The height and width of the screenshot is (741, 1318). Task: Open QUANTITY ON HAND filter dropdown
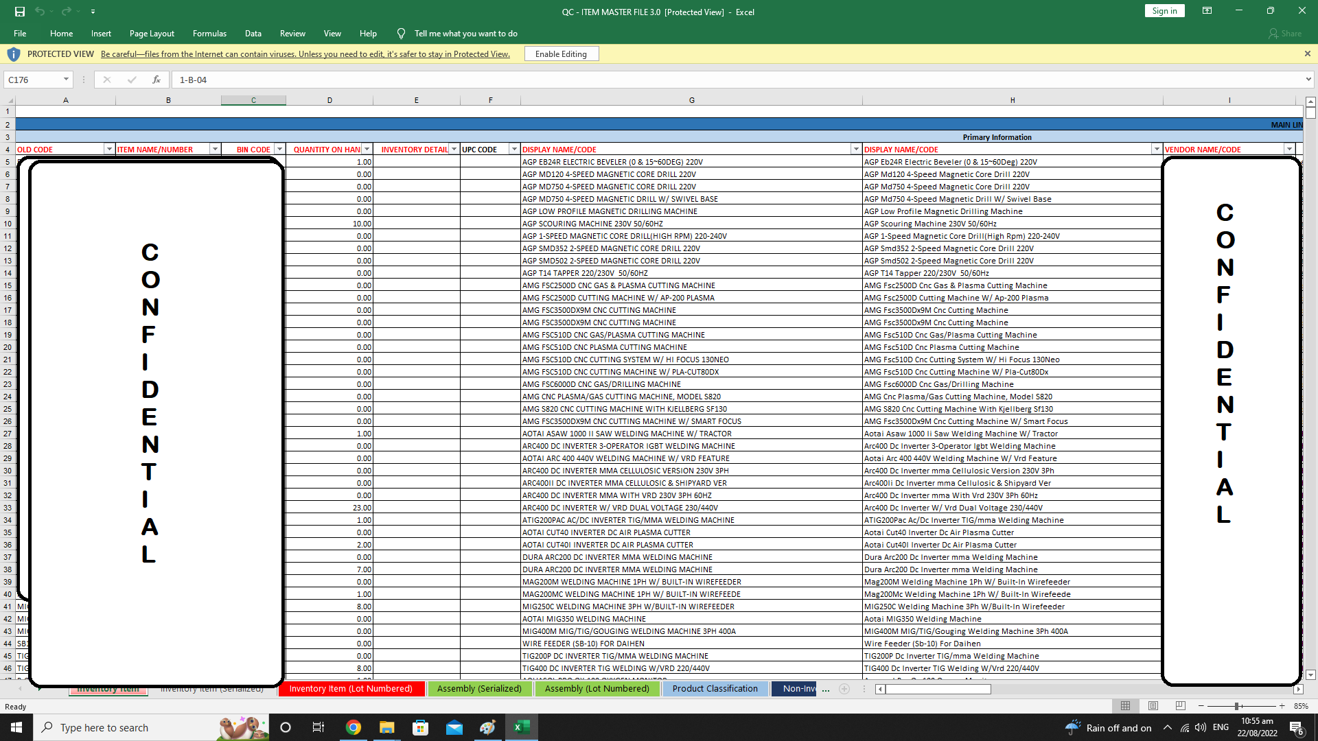coord(367,150)
